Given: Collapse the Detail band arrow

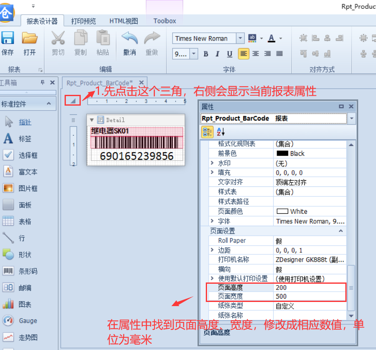Looking at the screenshot, I should pyautogui.click(x=92, y=120).
